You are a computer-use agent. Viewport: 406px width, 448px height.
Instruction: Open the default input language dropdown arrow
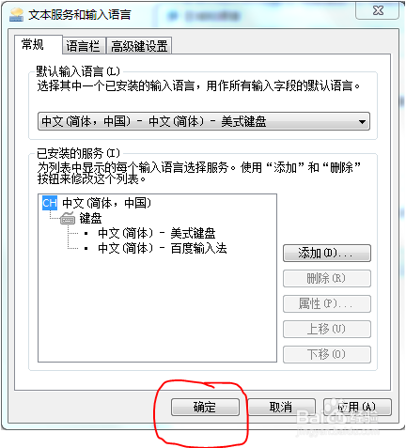(362, 121)
